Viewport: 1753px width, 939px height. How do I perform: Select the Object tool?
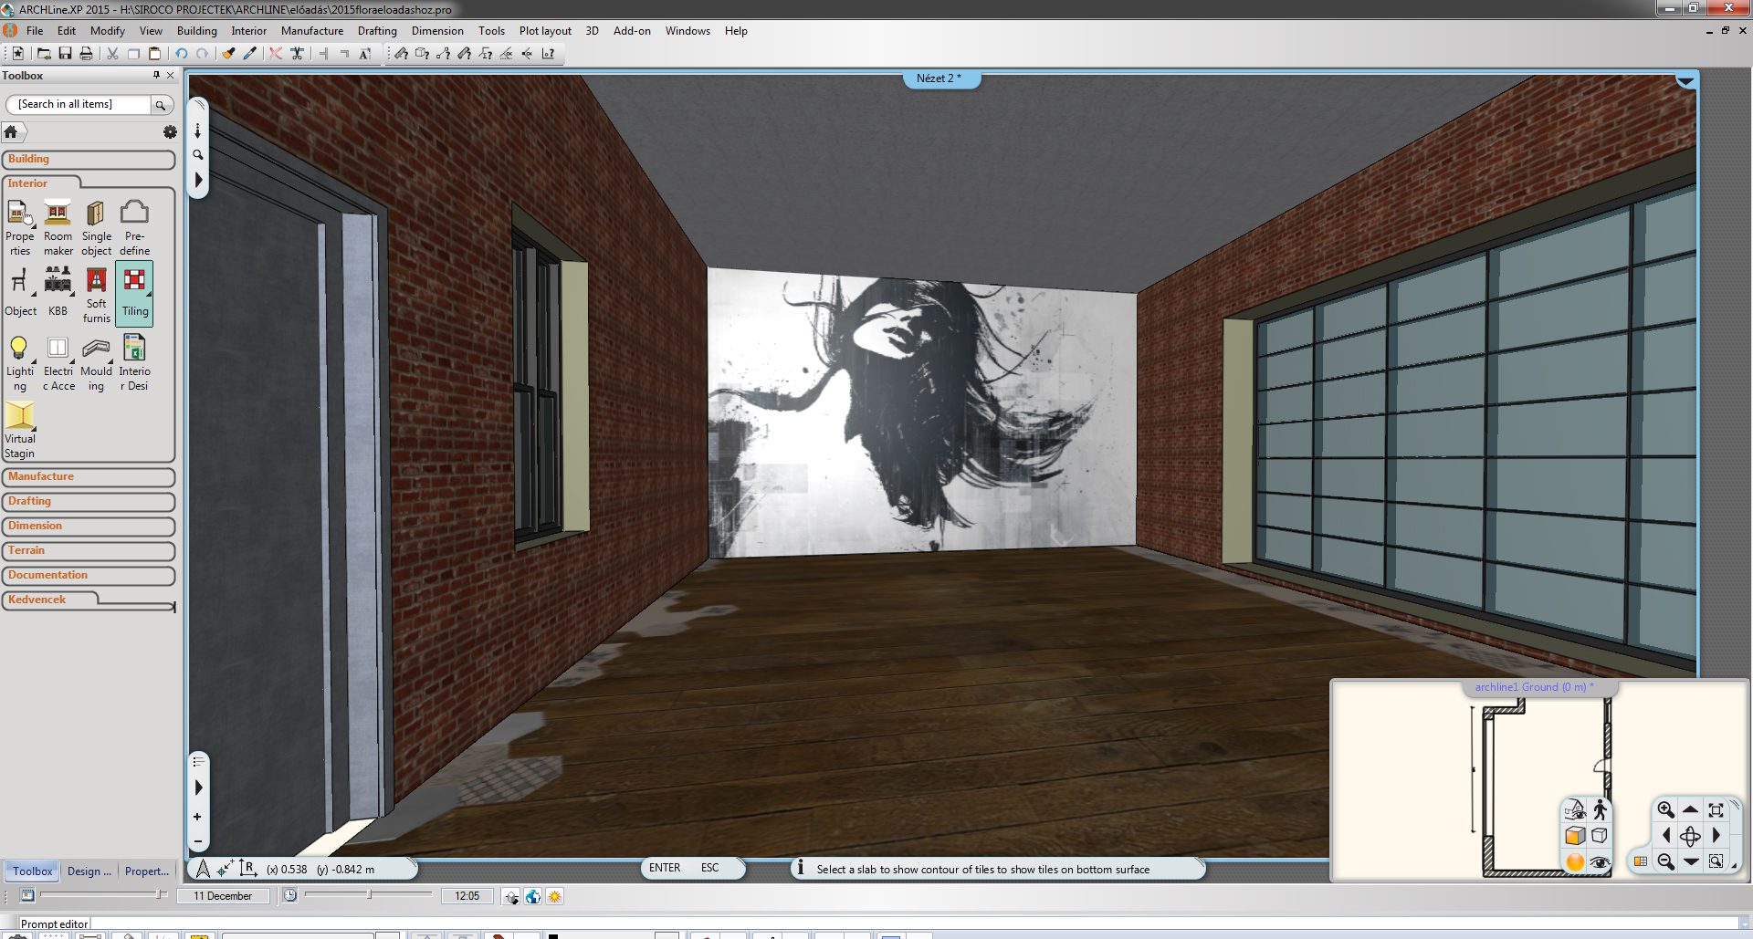click(x=20, y=293)
